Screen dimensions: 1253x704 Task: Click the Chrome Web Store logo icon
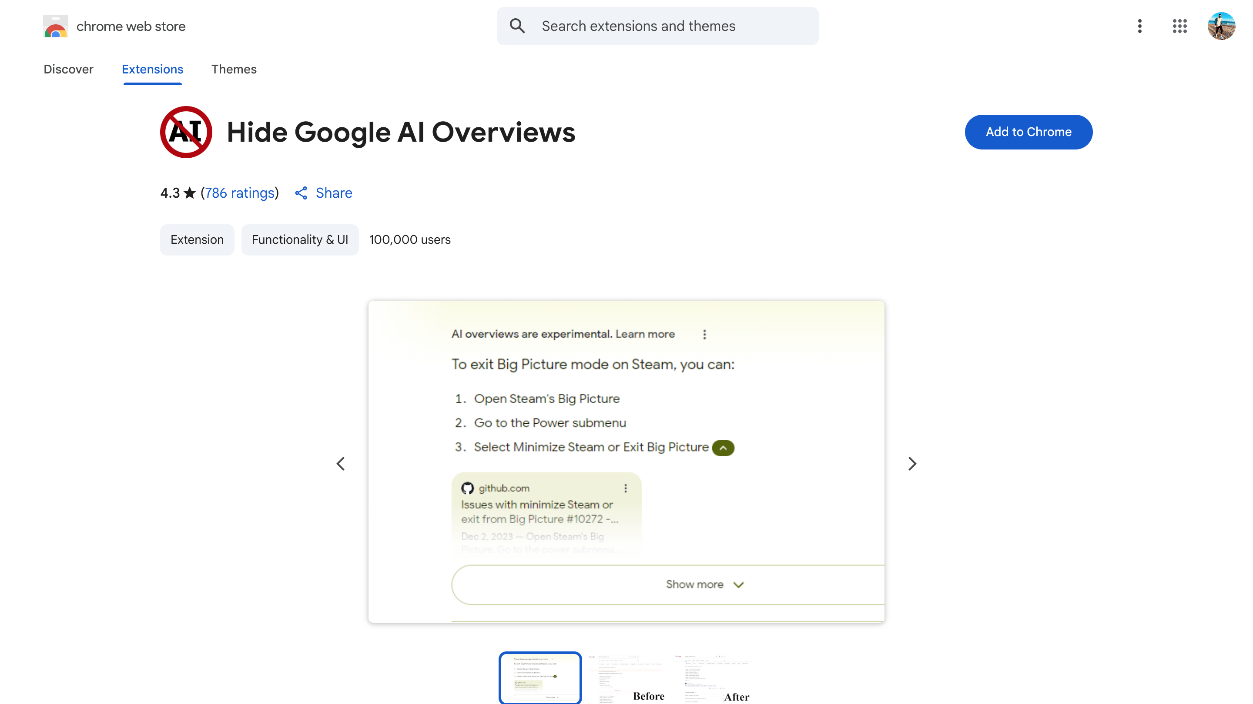pos(55,26)
